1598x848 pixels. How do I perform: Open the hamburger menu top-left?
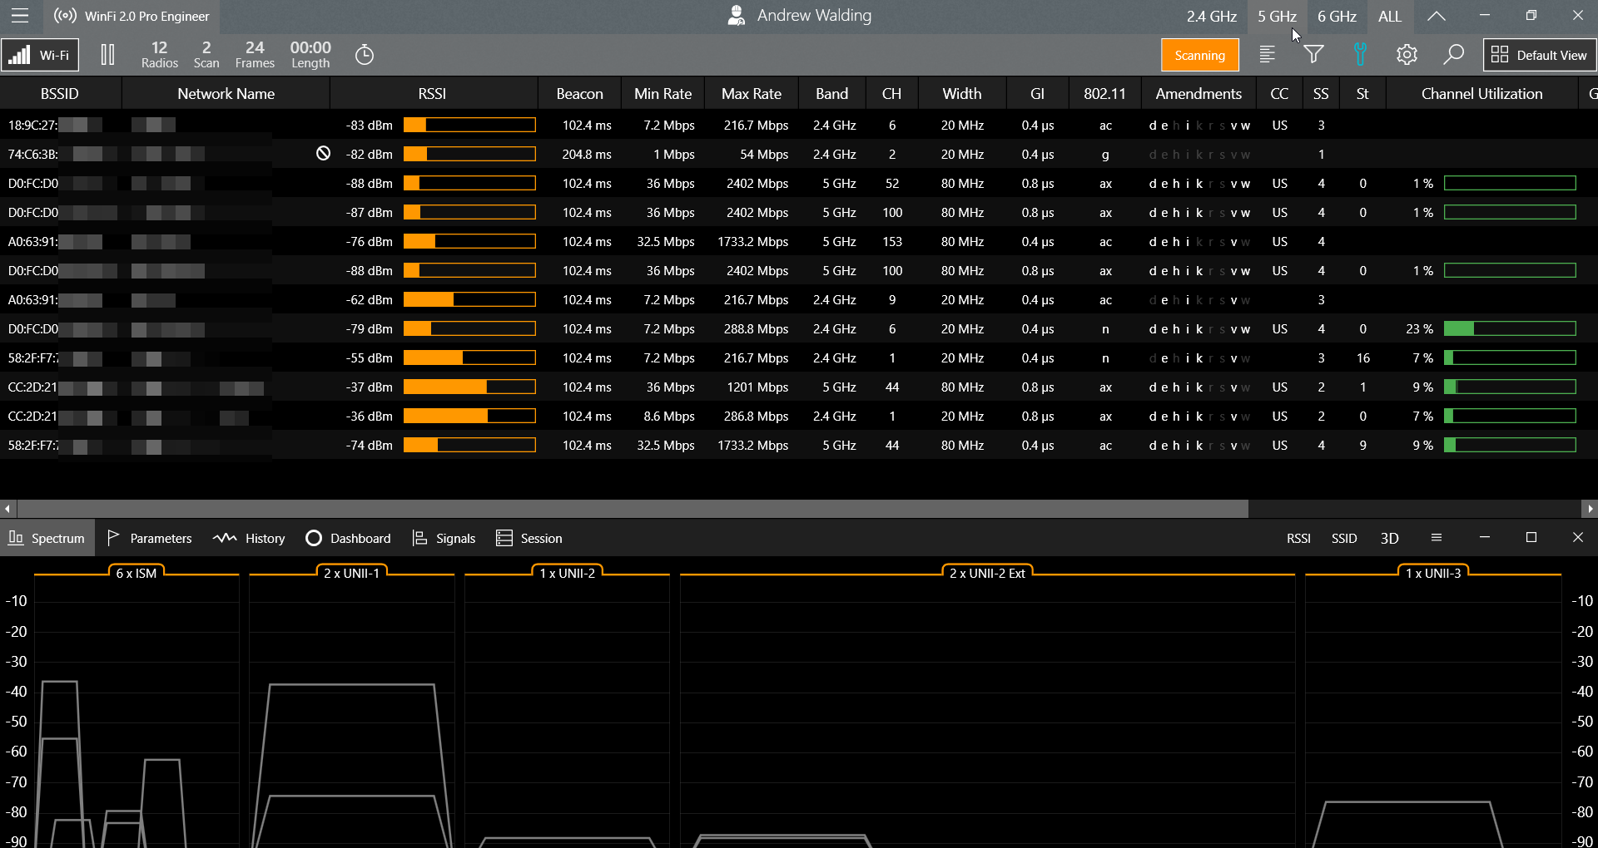(x=20, y=16)
